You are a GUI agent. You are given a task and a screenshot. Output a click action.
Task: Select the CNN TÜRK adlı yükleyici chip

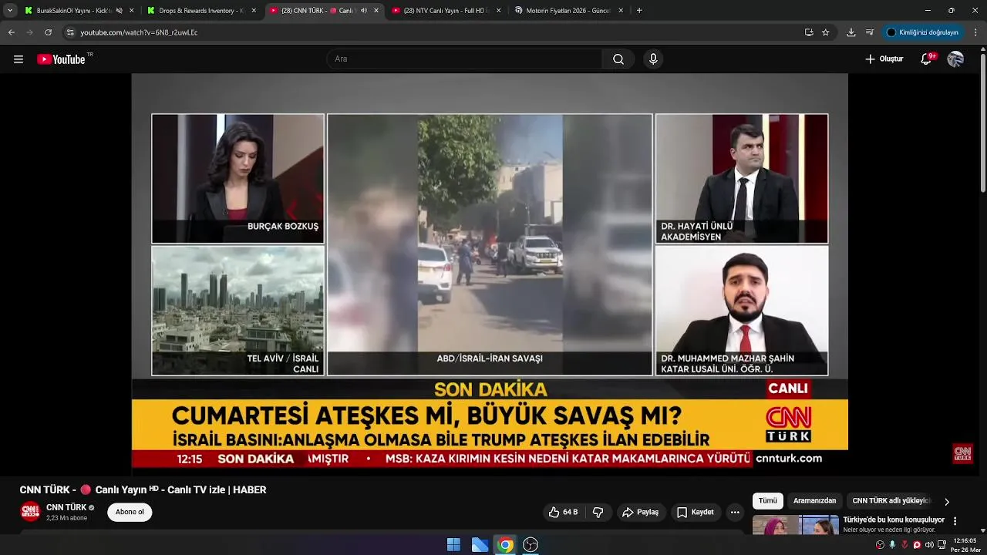891,501
